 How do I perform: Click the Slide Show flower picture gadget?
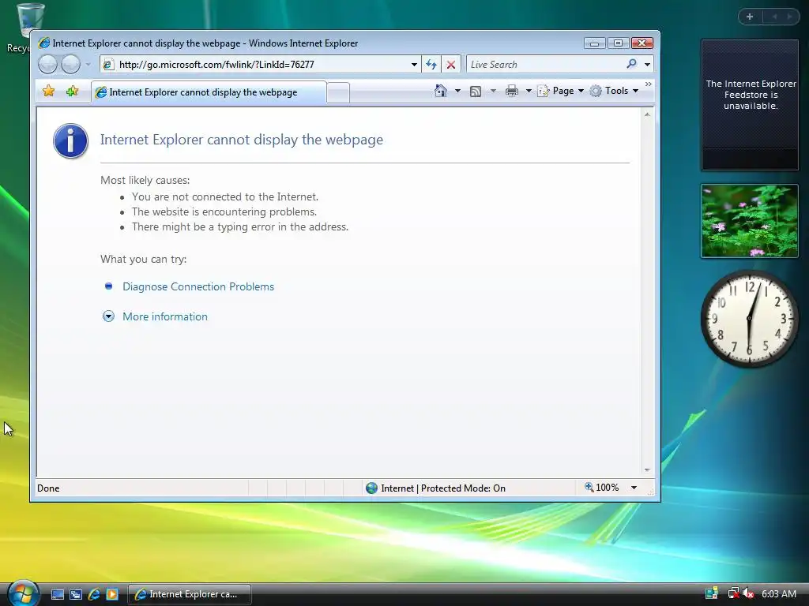coord(750,221)
